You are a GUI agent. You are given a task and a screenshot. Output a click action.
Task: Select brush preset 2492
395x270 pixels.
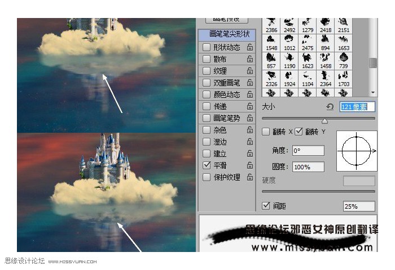click(289, 25)
